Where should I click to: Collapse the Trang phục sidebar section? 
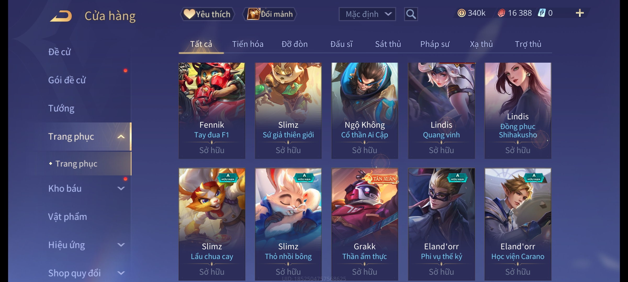pyautogui.click(x=121, y=137)
